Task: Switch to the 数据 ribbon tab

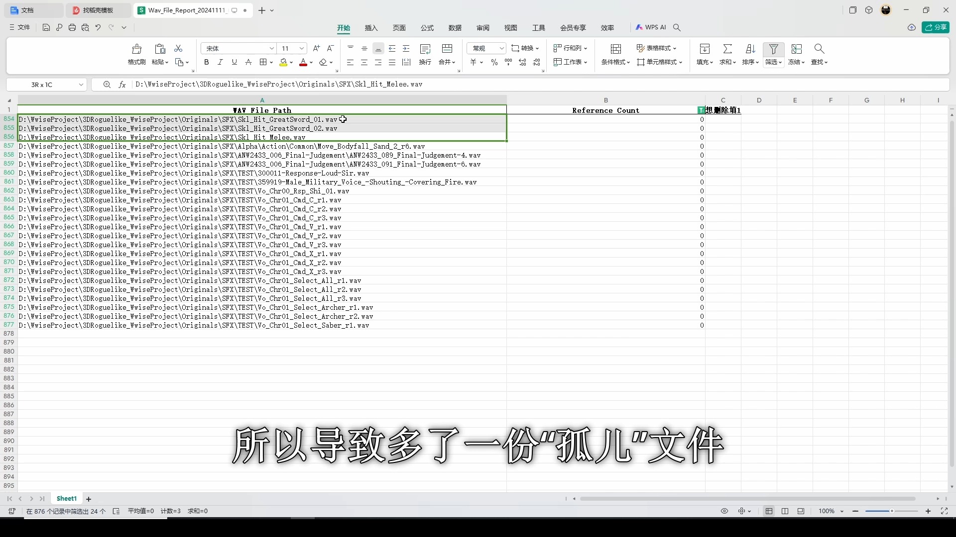Action: pos(455,28)
